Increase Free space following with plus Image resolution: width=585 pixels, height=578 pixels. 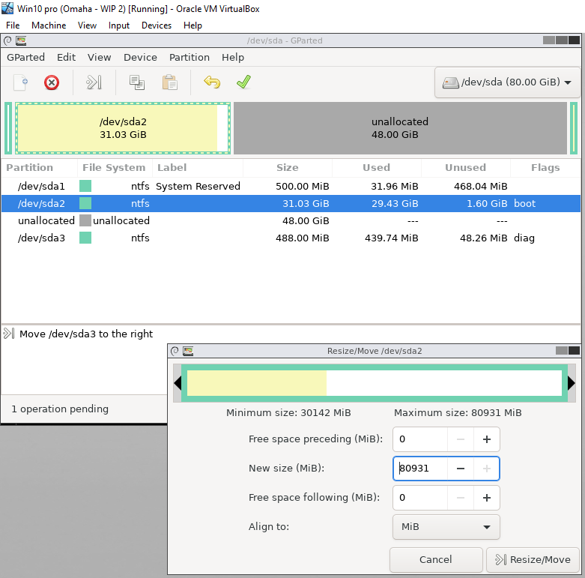coord(487,497)
